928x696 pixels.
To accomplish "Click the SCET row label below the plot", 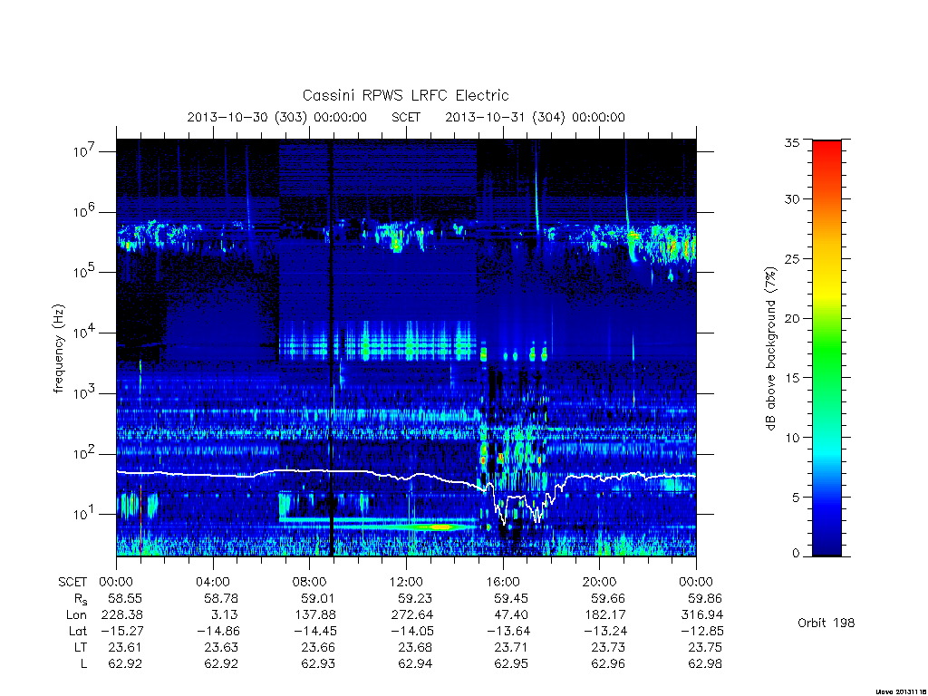I will pos(72,582).
